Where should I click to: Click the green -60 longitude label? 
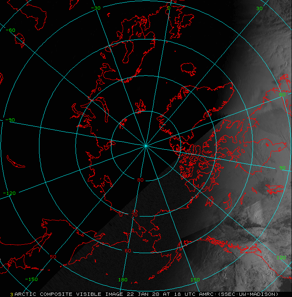[10, 30]
